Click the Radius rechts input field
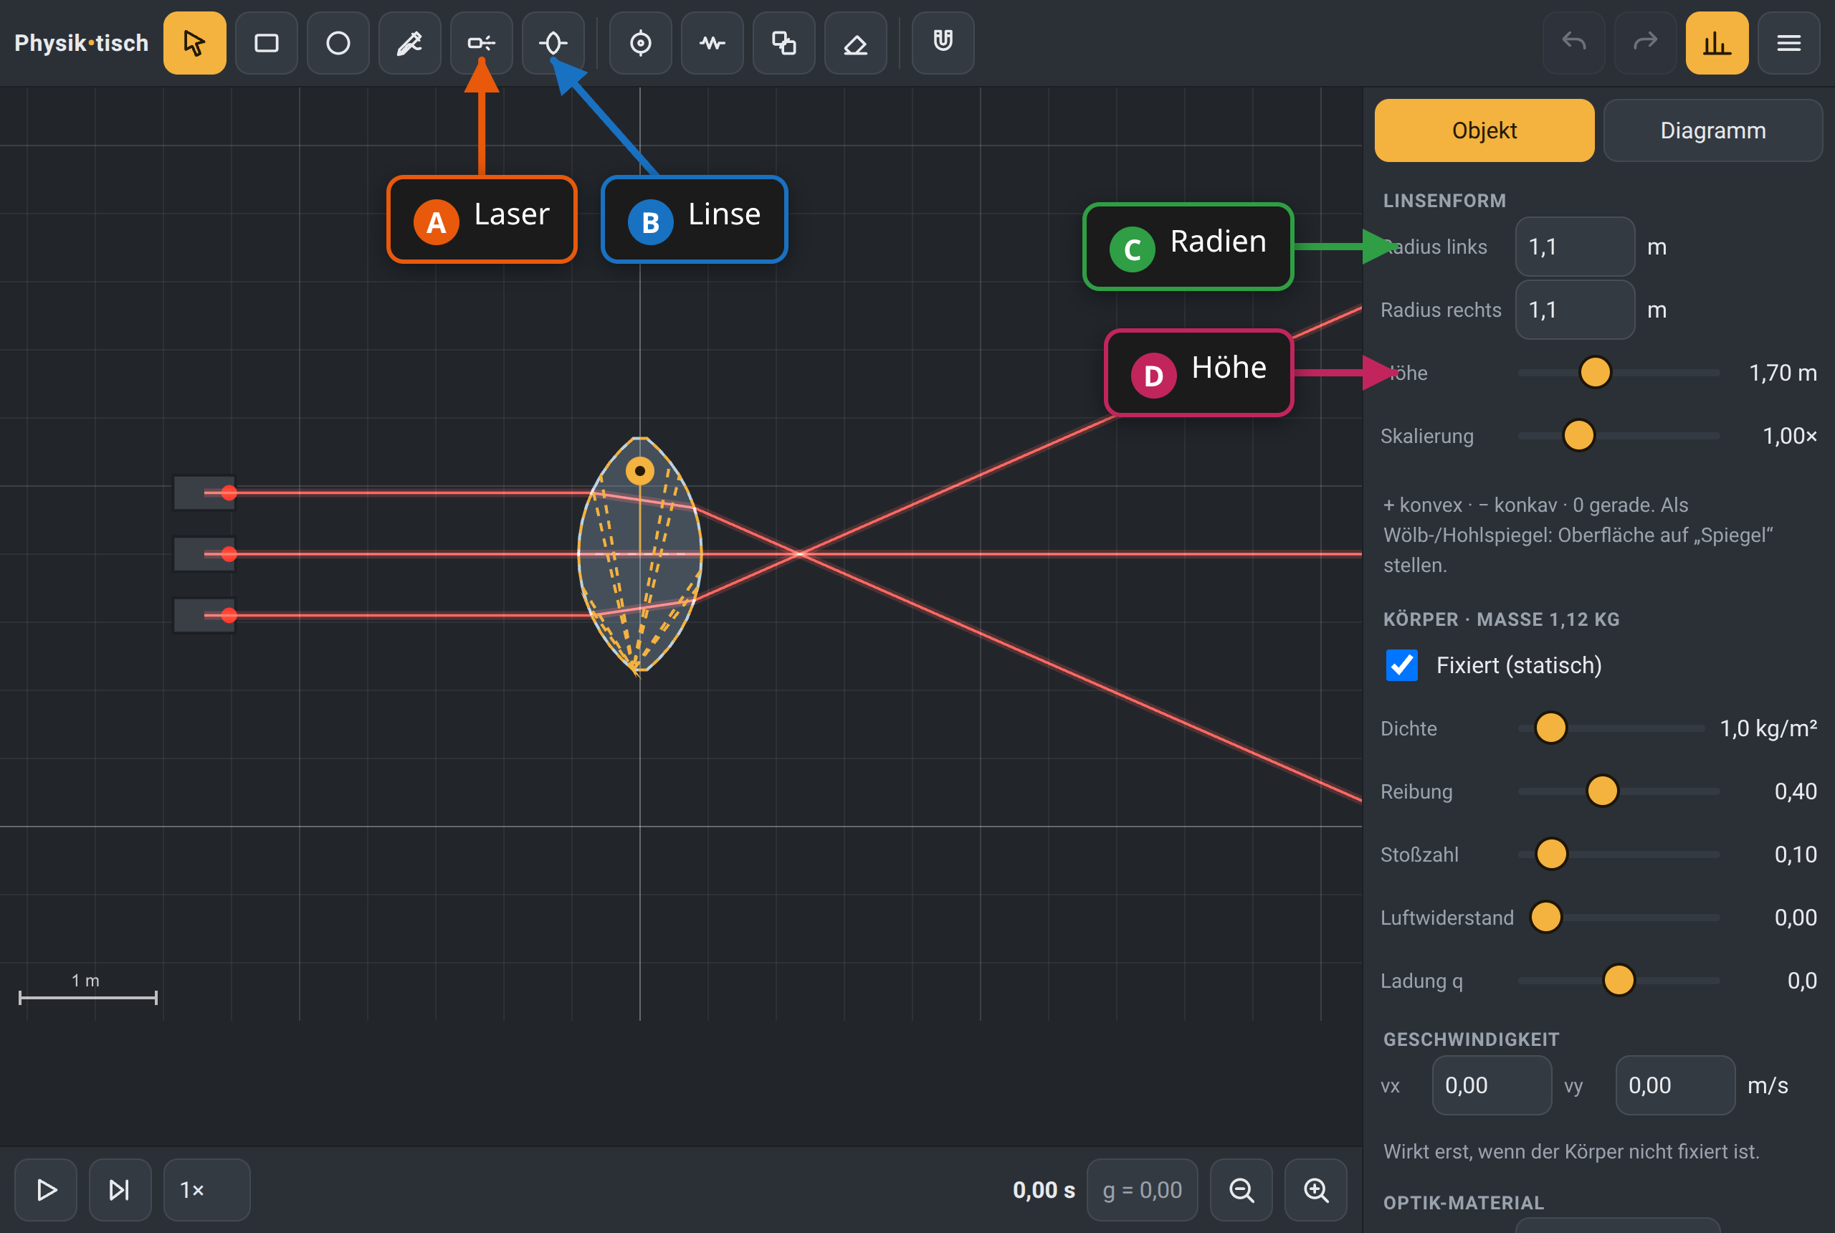This screenshot has height=1233, width=1835. pyautogui.click(x=1575, y=310)
